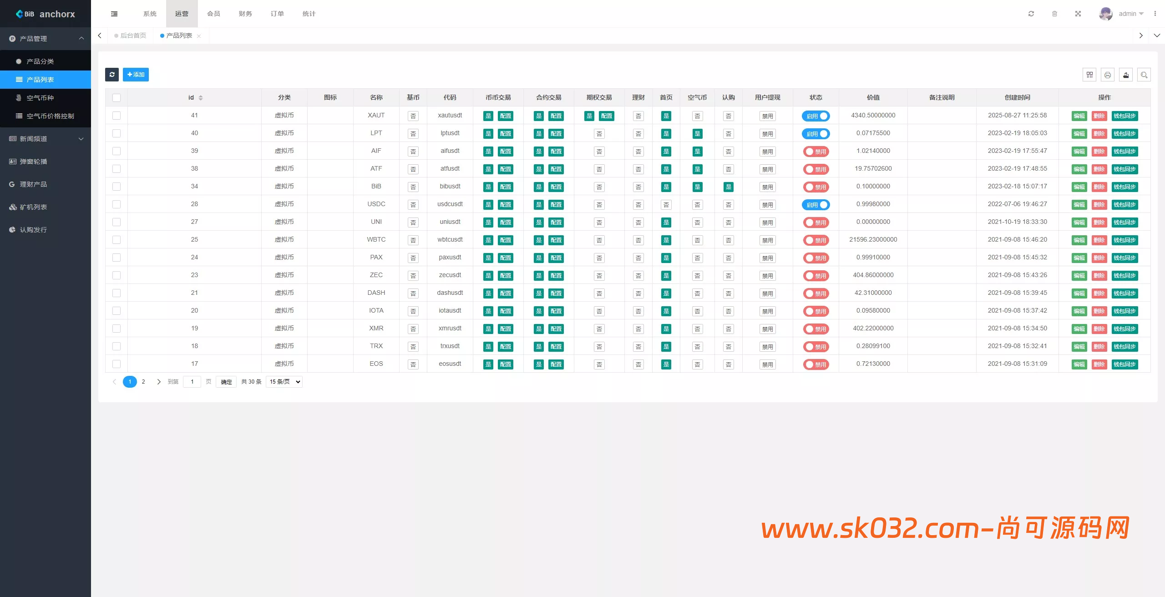
Task: Open the column filter grid icon
Action: [1089, 75]
